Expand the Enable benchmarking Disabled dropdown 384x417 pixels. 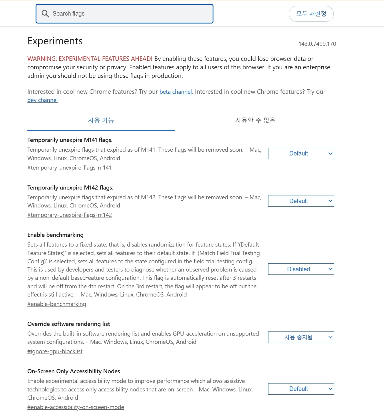tap(301, 269)
